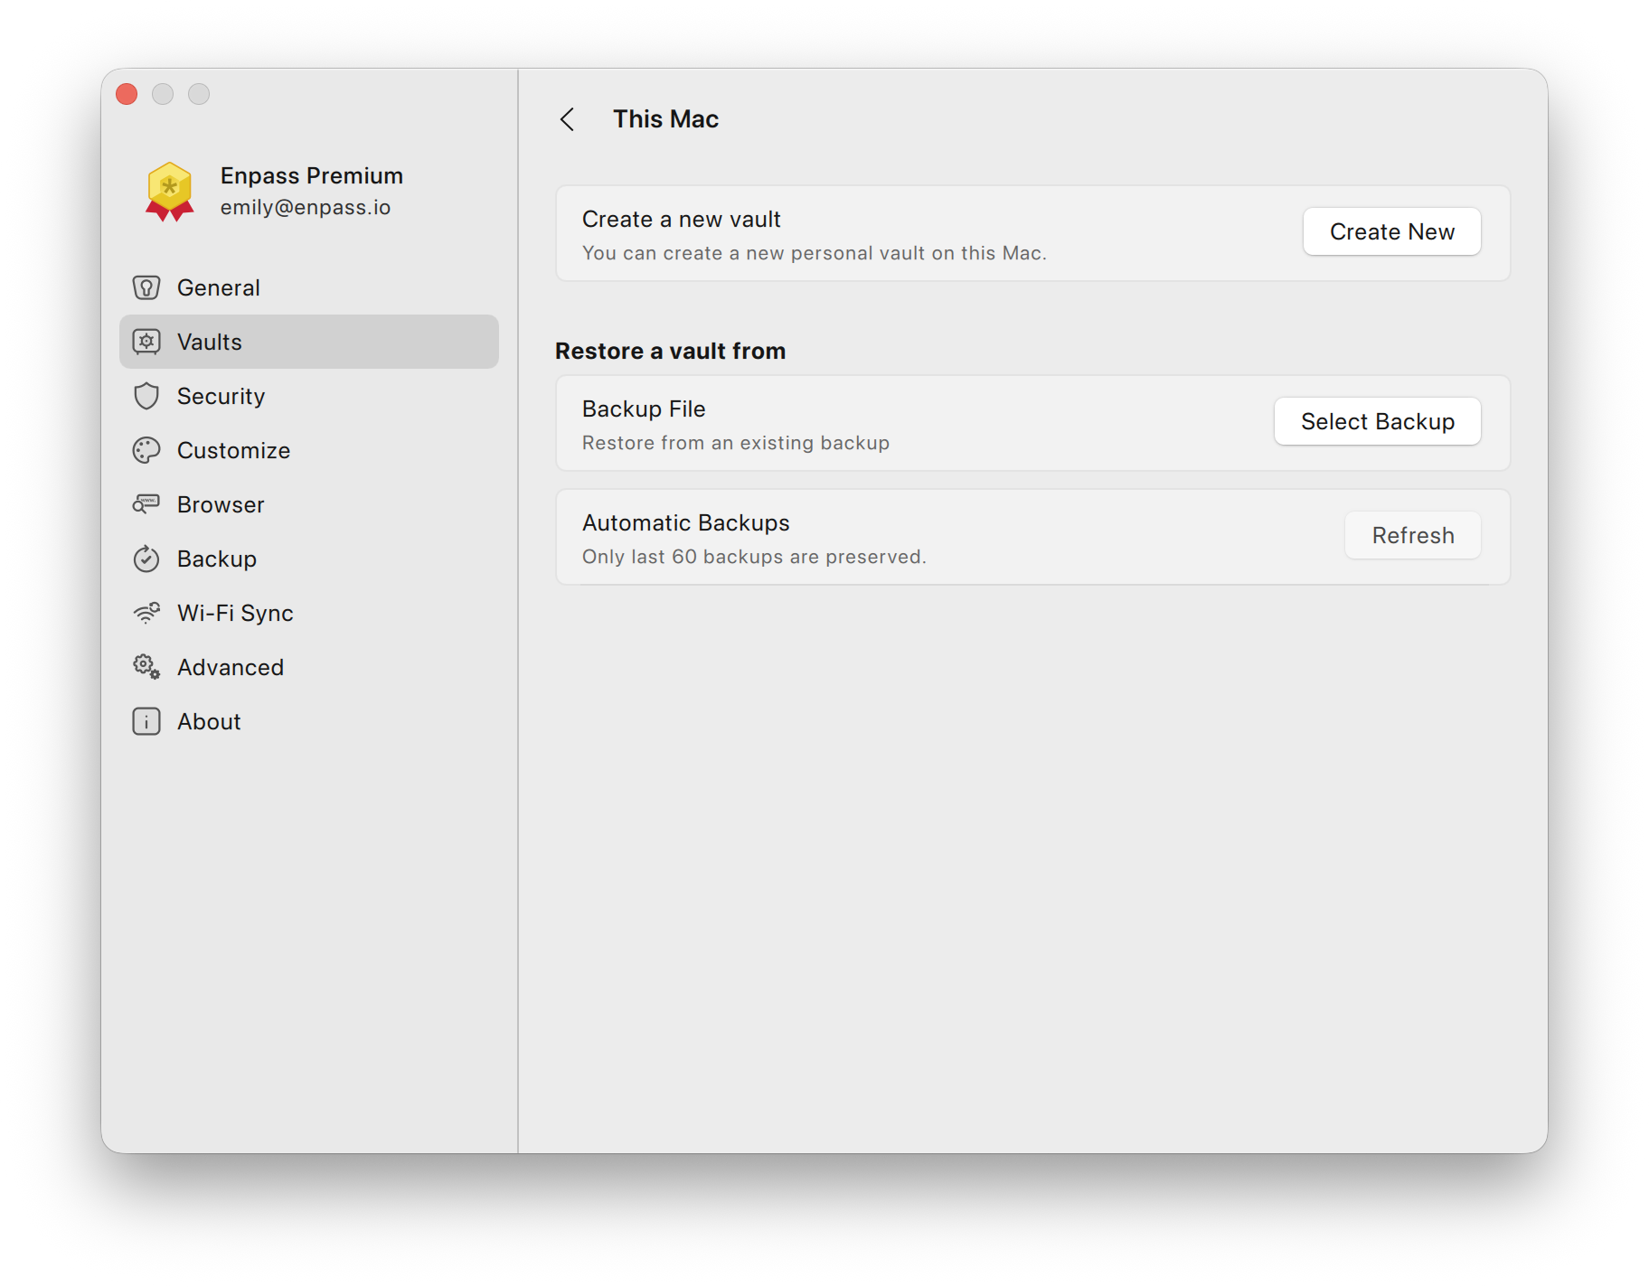Click the General sidebar icon
Screen dimensions: 1649x1287
click(x=146, y=287)
